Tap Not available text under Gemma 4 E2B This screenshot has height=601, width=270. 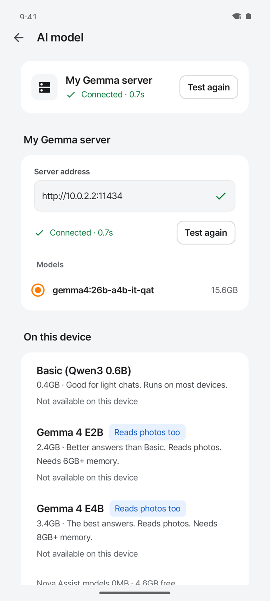(x=87, y=478)
